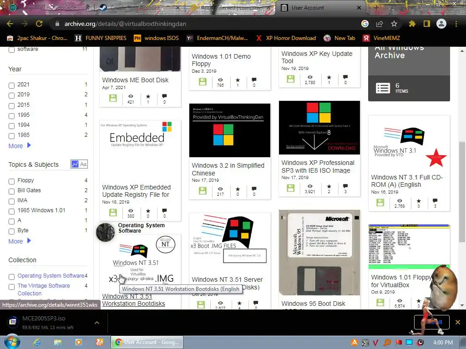Open the MCE2005SP3.iso download options chevron
This screenshot has height=349, width=466.
(x=97, y=322)
